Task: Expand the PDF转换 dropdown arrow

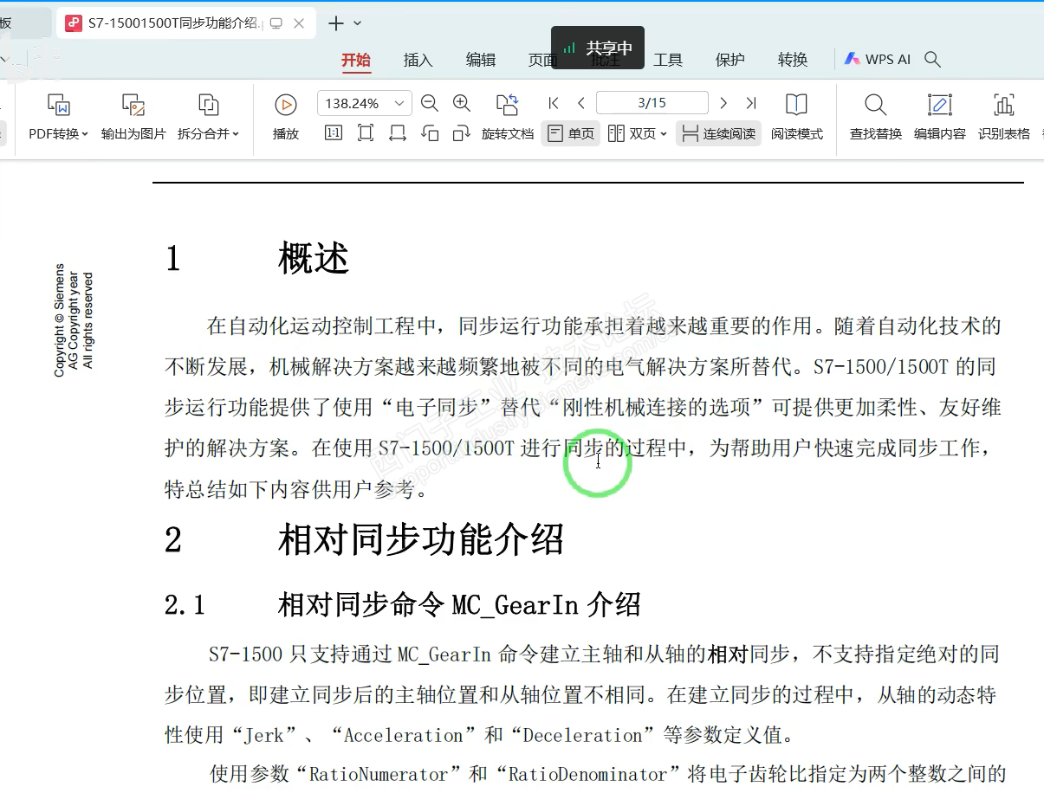Action: click(85, 134)
